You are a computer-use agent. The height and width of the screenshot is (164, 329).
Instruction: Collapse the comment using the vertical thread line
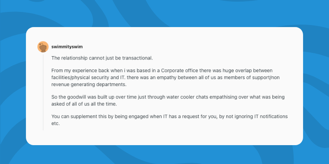[43, 92]
